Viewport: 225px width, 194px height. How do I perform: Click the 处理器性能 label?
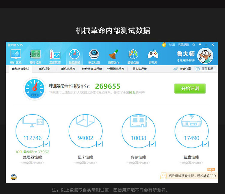pyautogui.click(x=32, y=157)
